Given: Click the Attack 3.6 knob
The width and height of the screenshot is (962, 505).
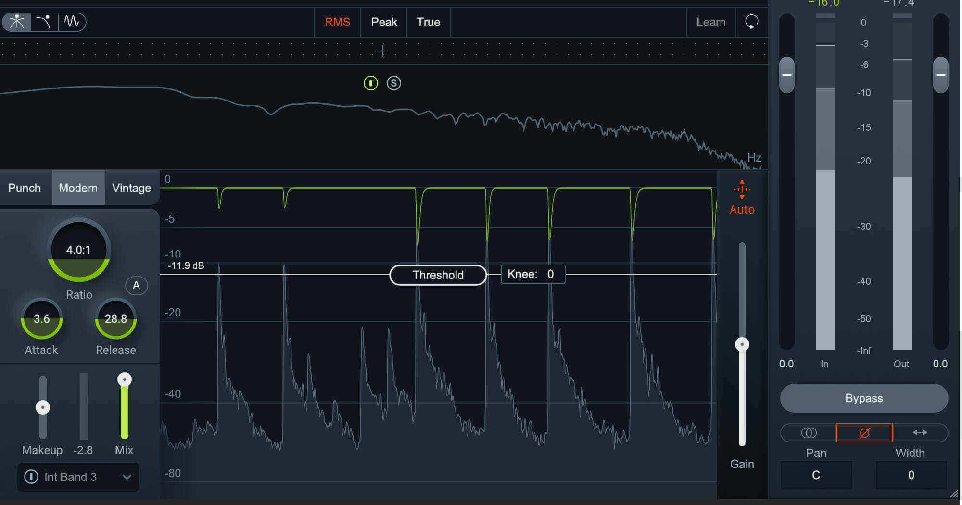Looking at the screenshot, I should pyautogui.click(x=42, y=319).
